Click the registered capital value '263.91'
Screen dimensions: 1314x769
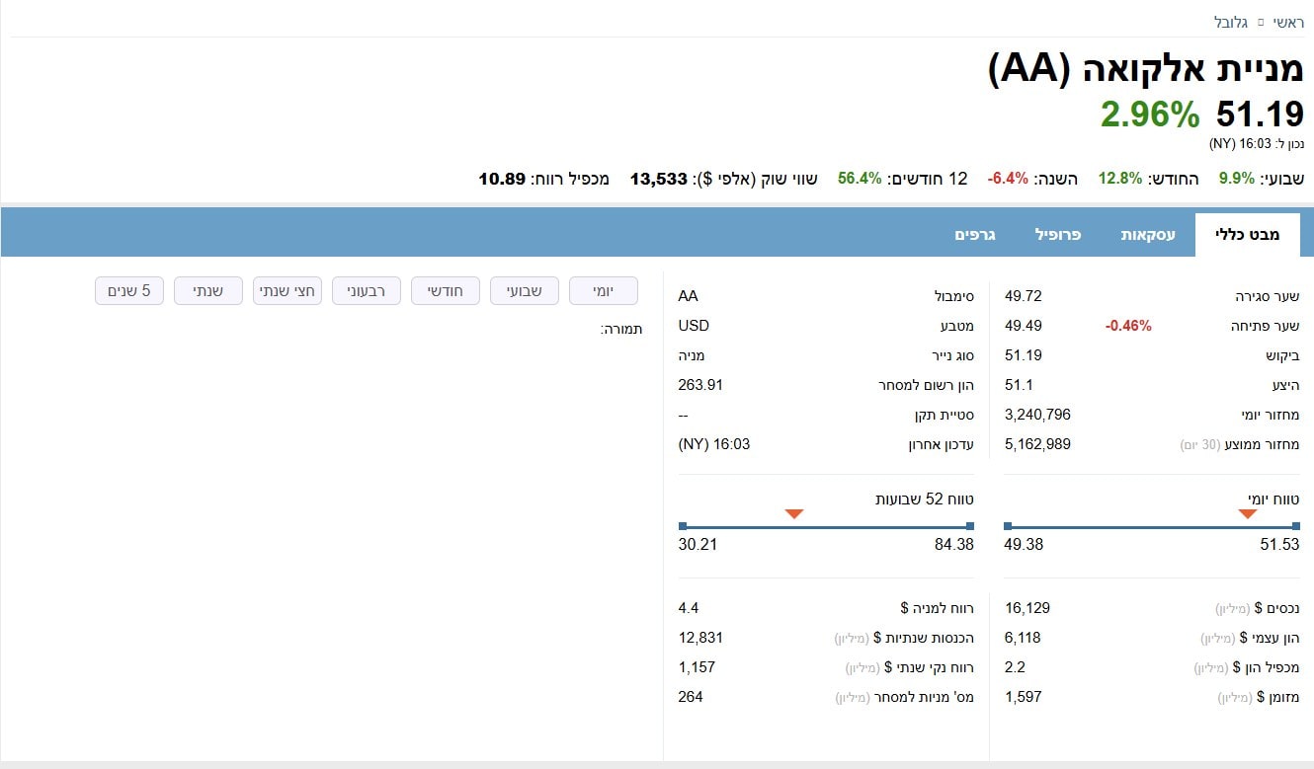pyautogui.click(x=700, y=385)
